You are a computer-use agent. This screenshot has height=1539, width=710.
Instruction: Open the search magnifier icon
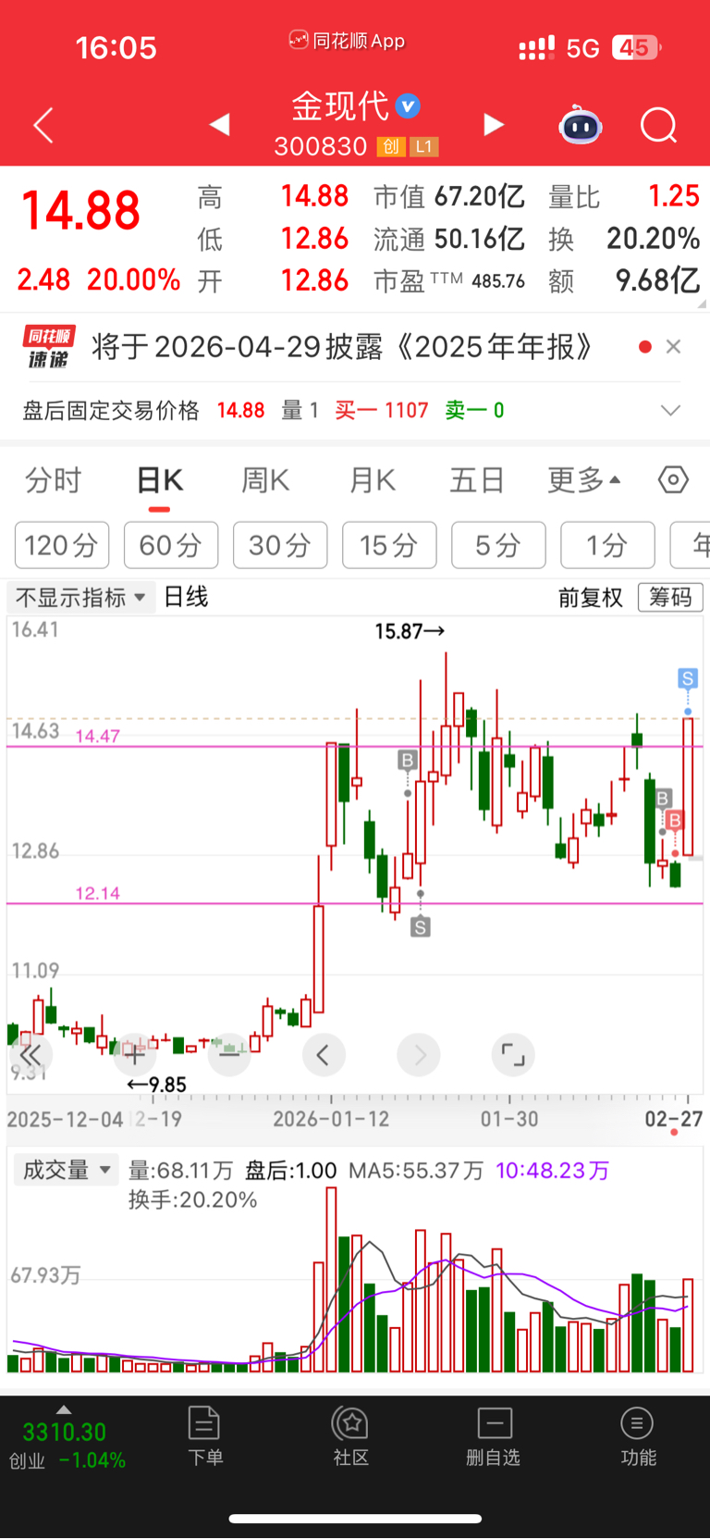[x=659, y=125]
